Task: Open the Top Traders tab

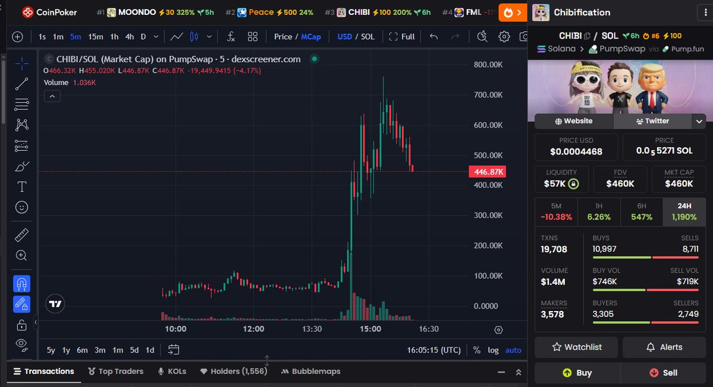Action: tap(115, 371)
